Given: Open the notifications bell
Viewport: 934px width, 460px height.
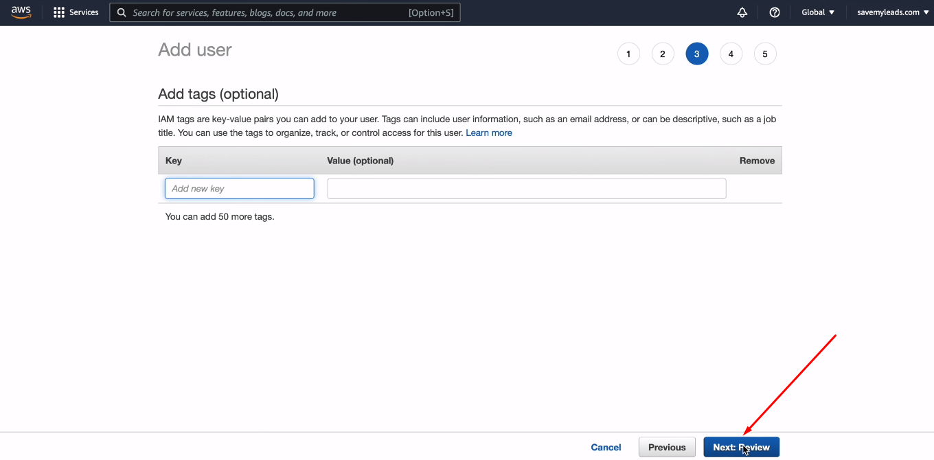Looking at the screenshot, I should pyautogui.click(x=742, y=12).
